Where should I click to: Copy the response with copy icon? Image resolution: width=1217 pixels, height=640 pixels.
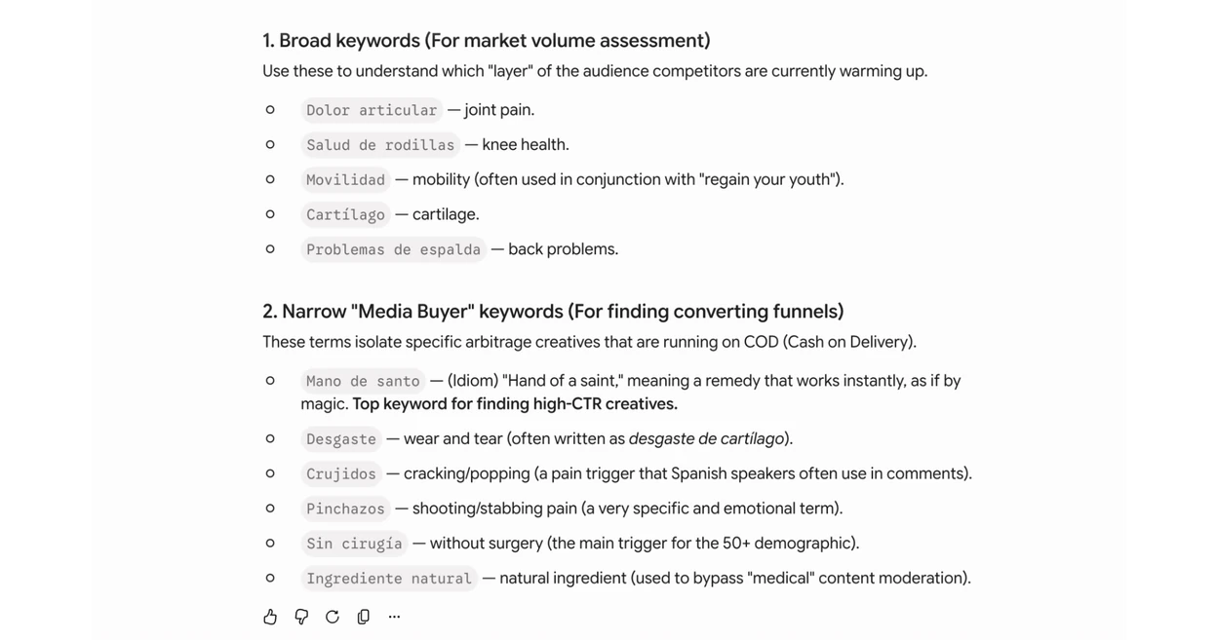point(364,617)
